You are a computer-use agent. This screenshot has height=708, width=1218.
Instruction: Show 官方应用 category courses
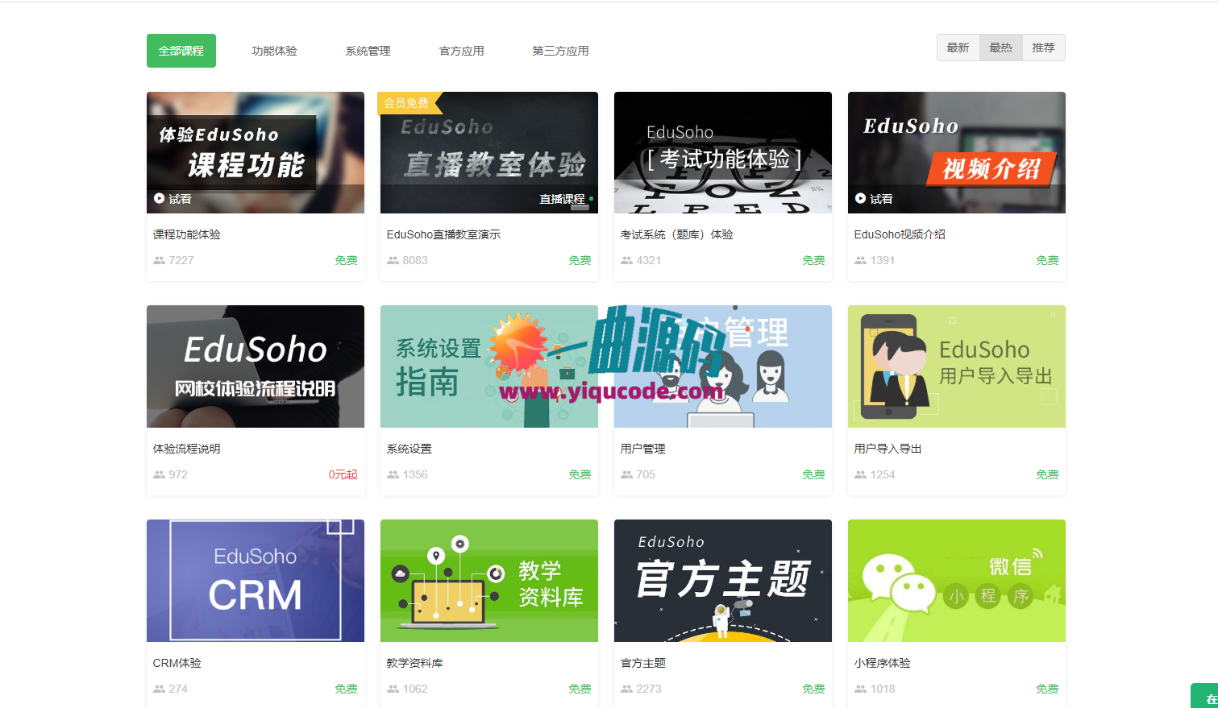click(461, 51)
